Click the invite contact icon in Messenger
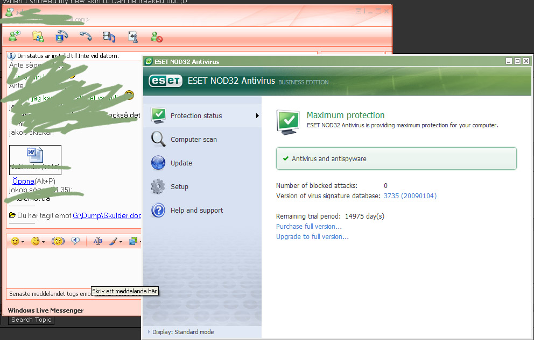Screen dimensions: 534x340 [15, 36]
